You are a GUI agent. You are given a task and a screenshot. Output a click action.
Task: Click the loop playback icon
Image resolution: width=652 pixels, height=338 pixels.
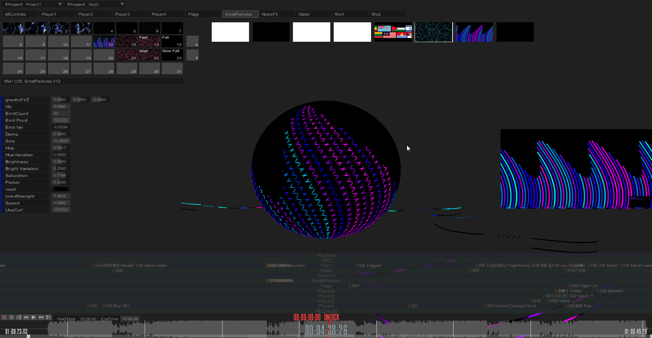coord(11,317)
